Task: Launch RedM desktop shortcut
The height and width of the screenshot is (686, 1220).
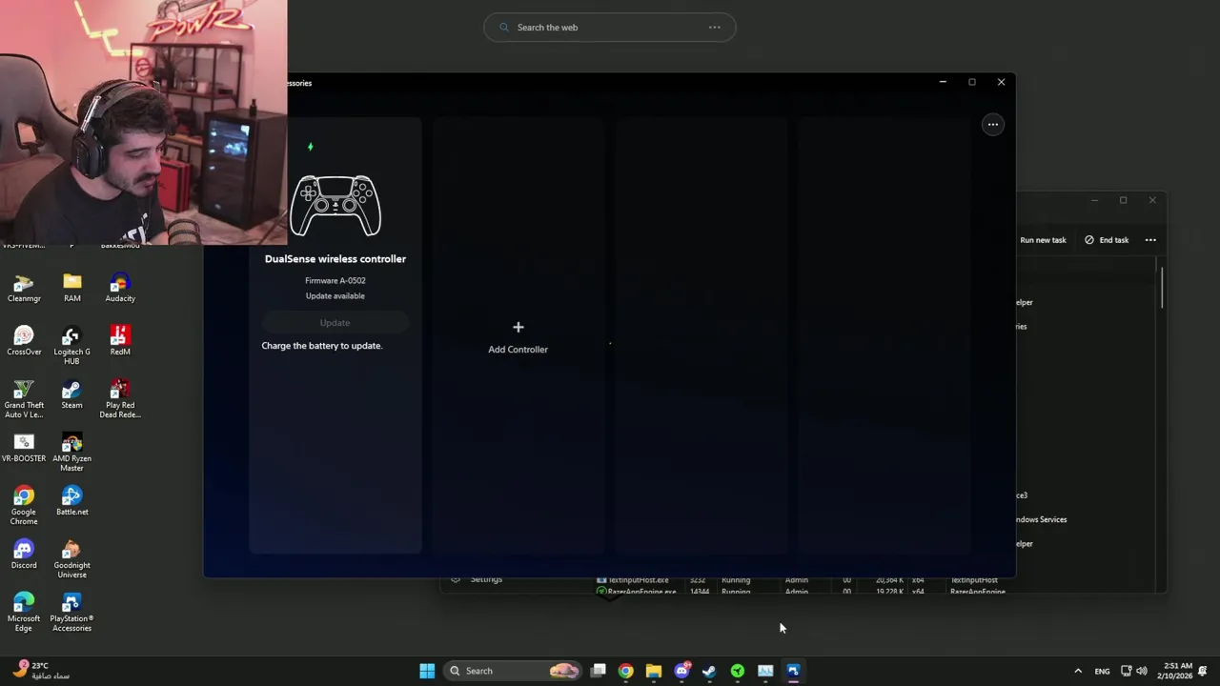Action: [120, 341]
